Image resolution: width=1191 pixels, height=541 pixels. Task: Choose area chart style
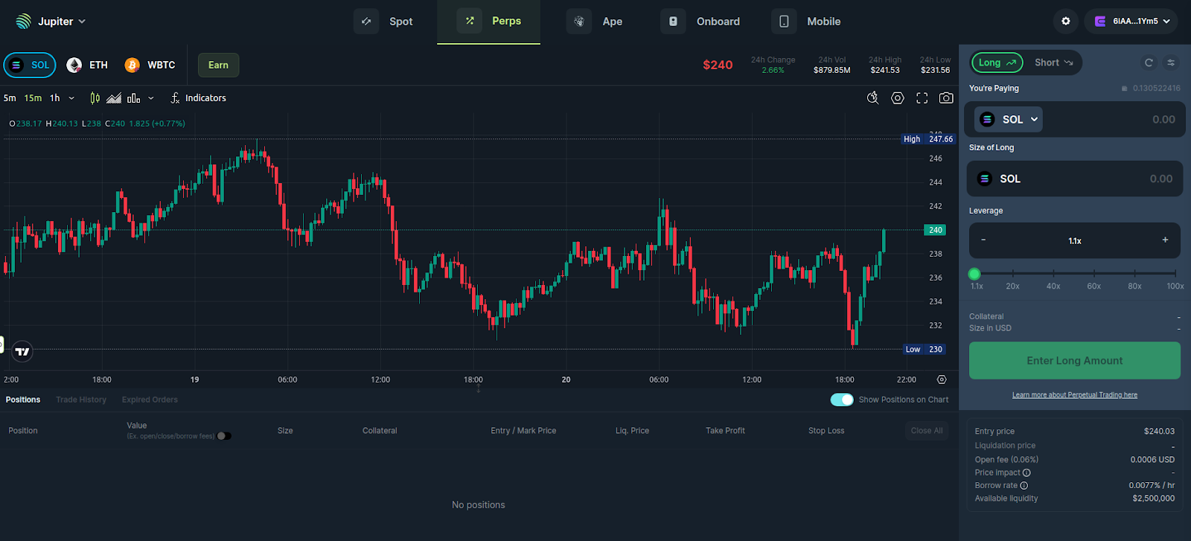click(x=114, y=98)
